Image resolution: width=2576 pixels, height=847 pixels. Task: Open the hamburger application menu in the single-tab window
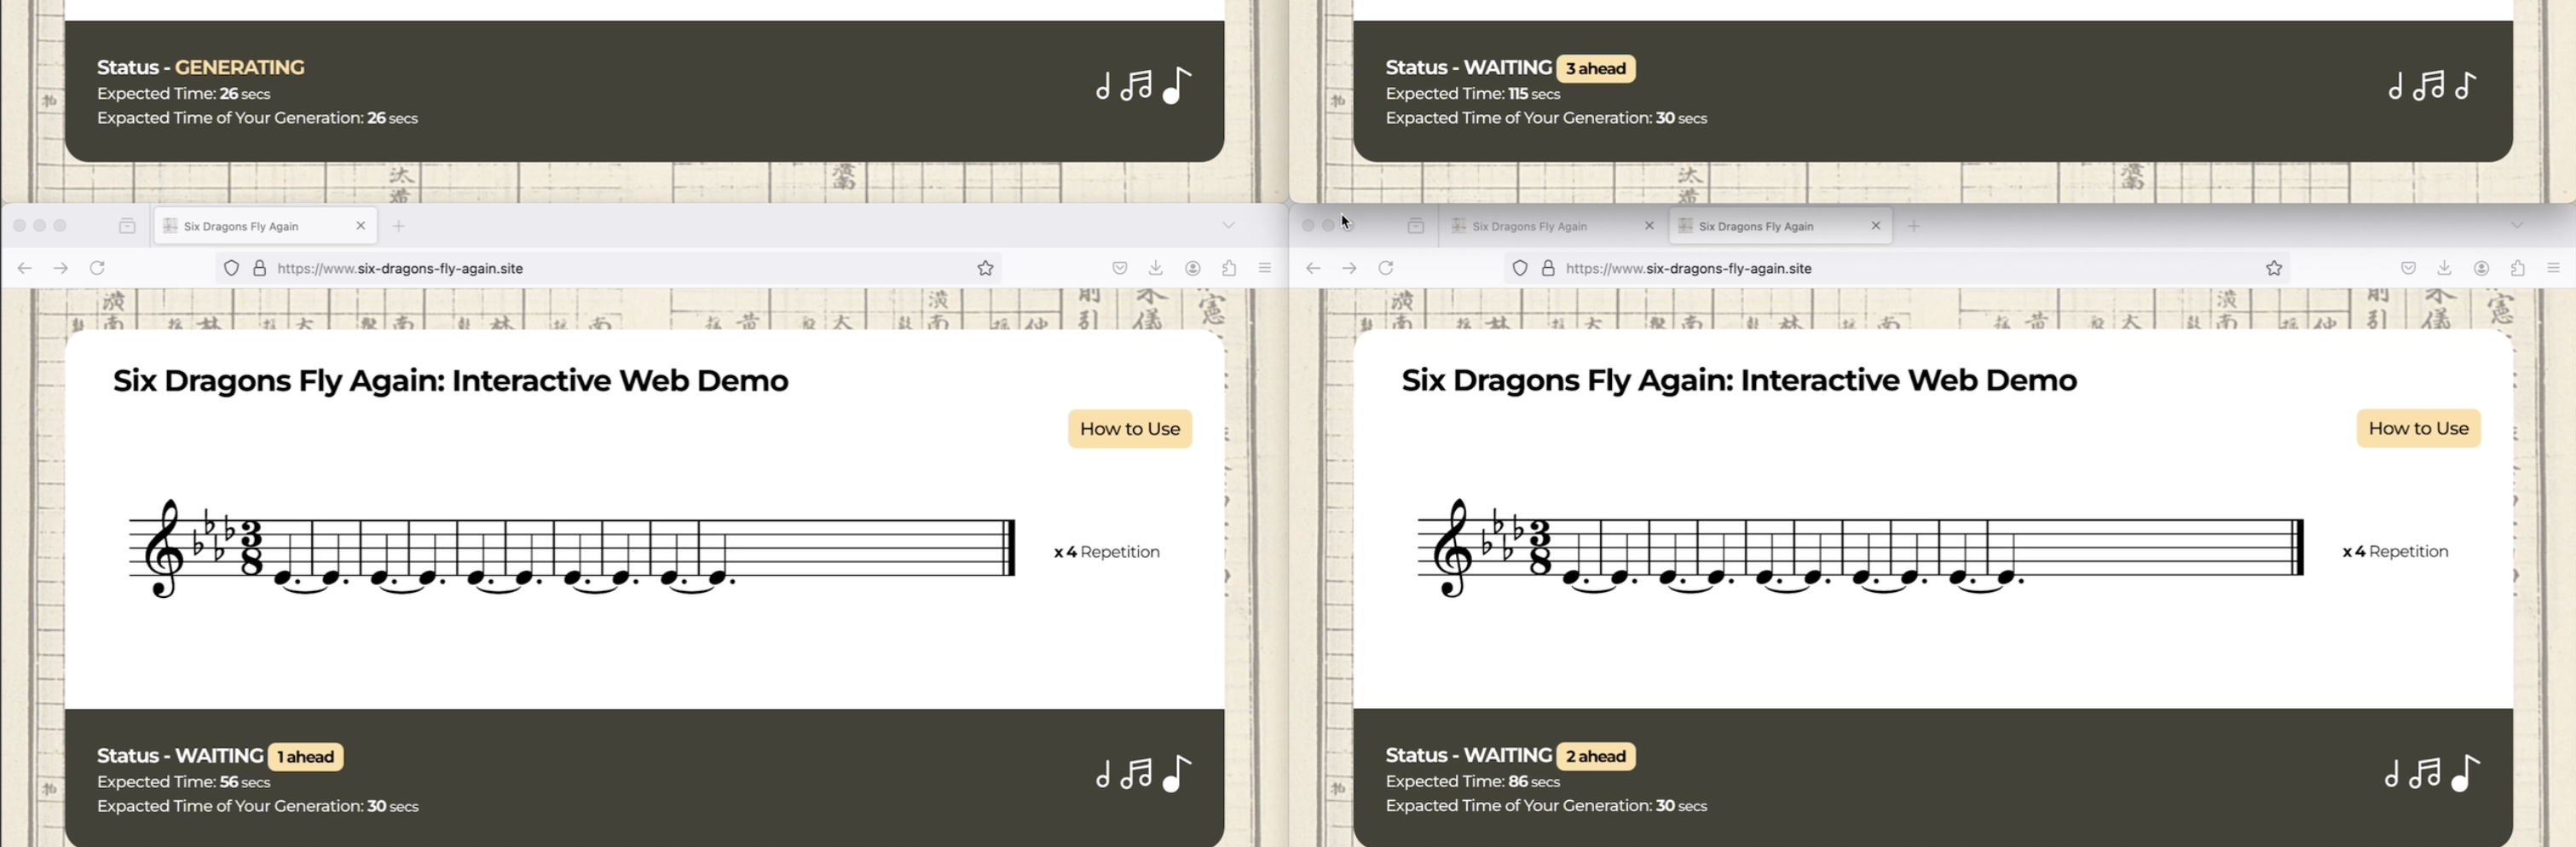coord(1265,269)
